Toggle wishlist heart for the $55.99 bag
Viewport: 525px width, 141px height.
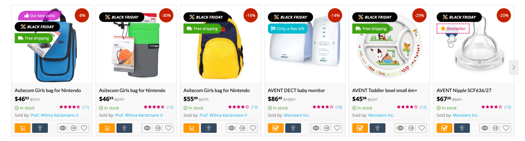253,128
